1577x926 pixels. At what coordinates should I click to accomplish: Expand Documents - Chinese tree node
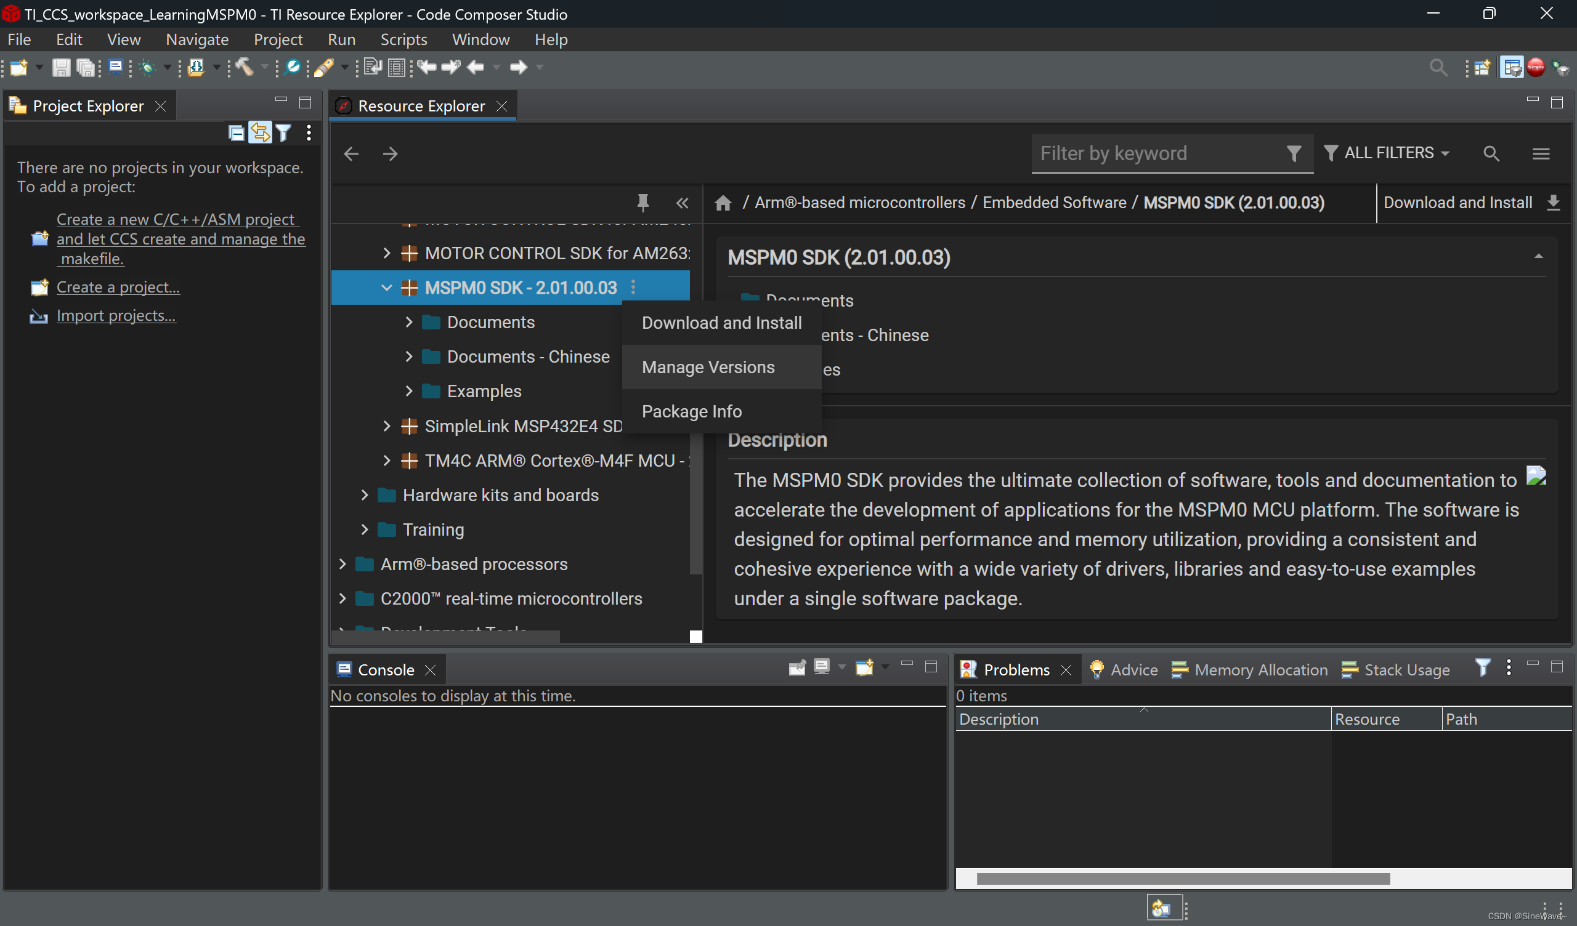pyautogui.click(x=408, y=356)
